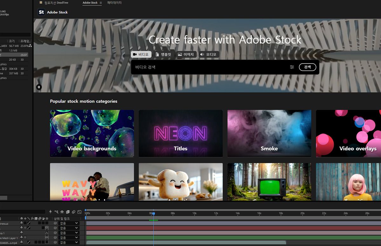The height and width of the screenshot is (246, 381).
Task: Click pick whip spiral on Mesh Layer 1 row
Action: [x=55, y=237]
